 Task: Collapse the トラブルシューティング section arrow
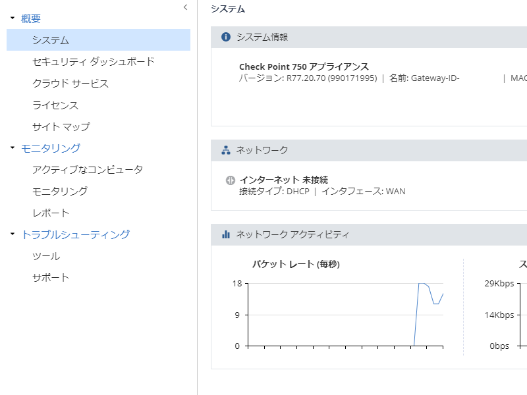[13, 234]
